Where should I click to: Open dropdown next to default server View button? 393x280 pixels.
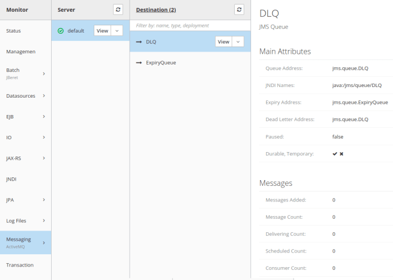point(117,30)
